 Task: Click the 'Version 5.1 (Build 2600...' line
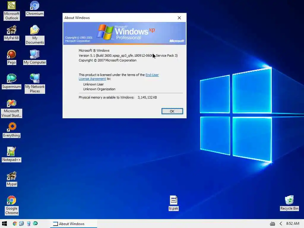click(128, 56)
